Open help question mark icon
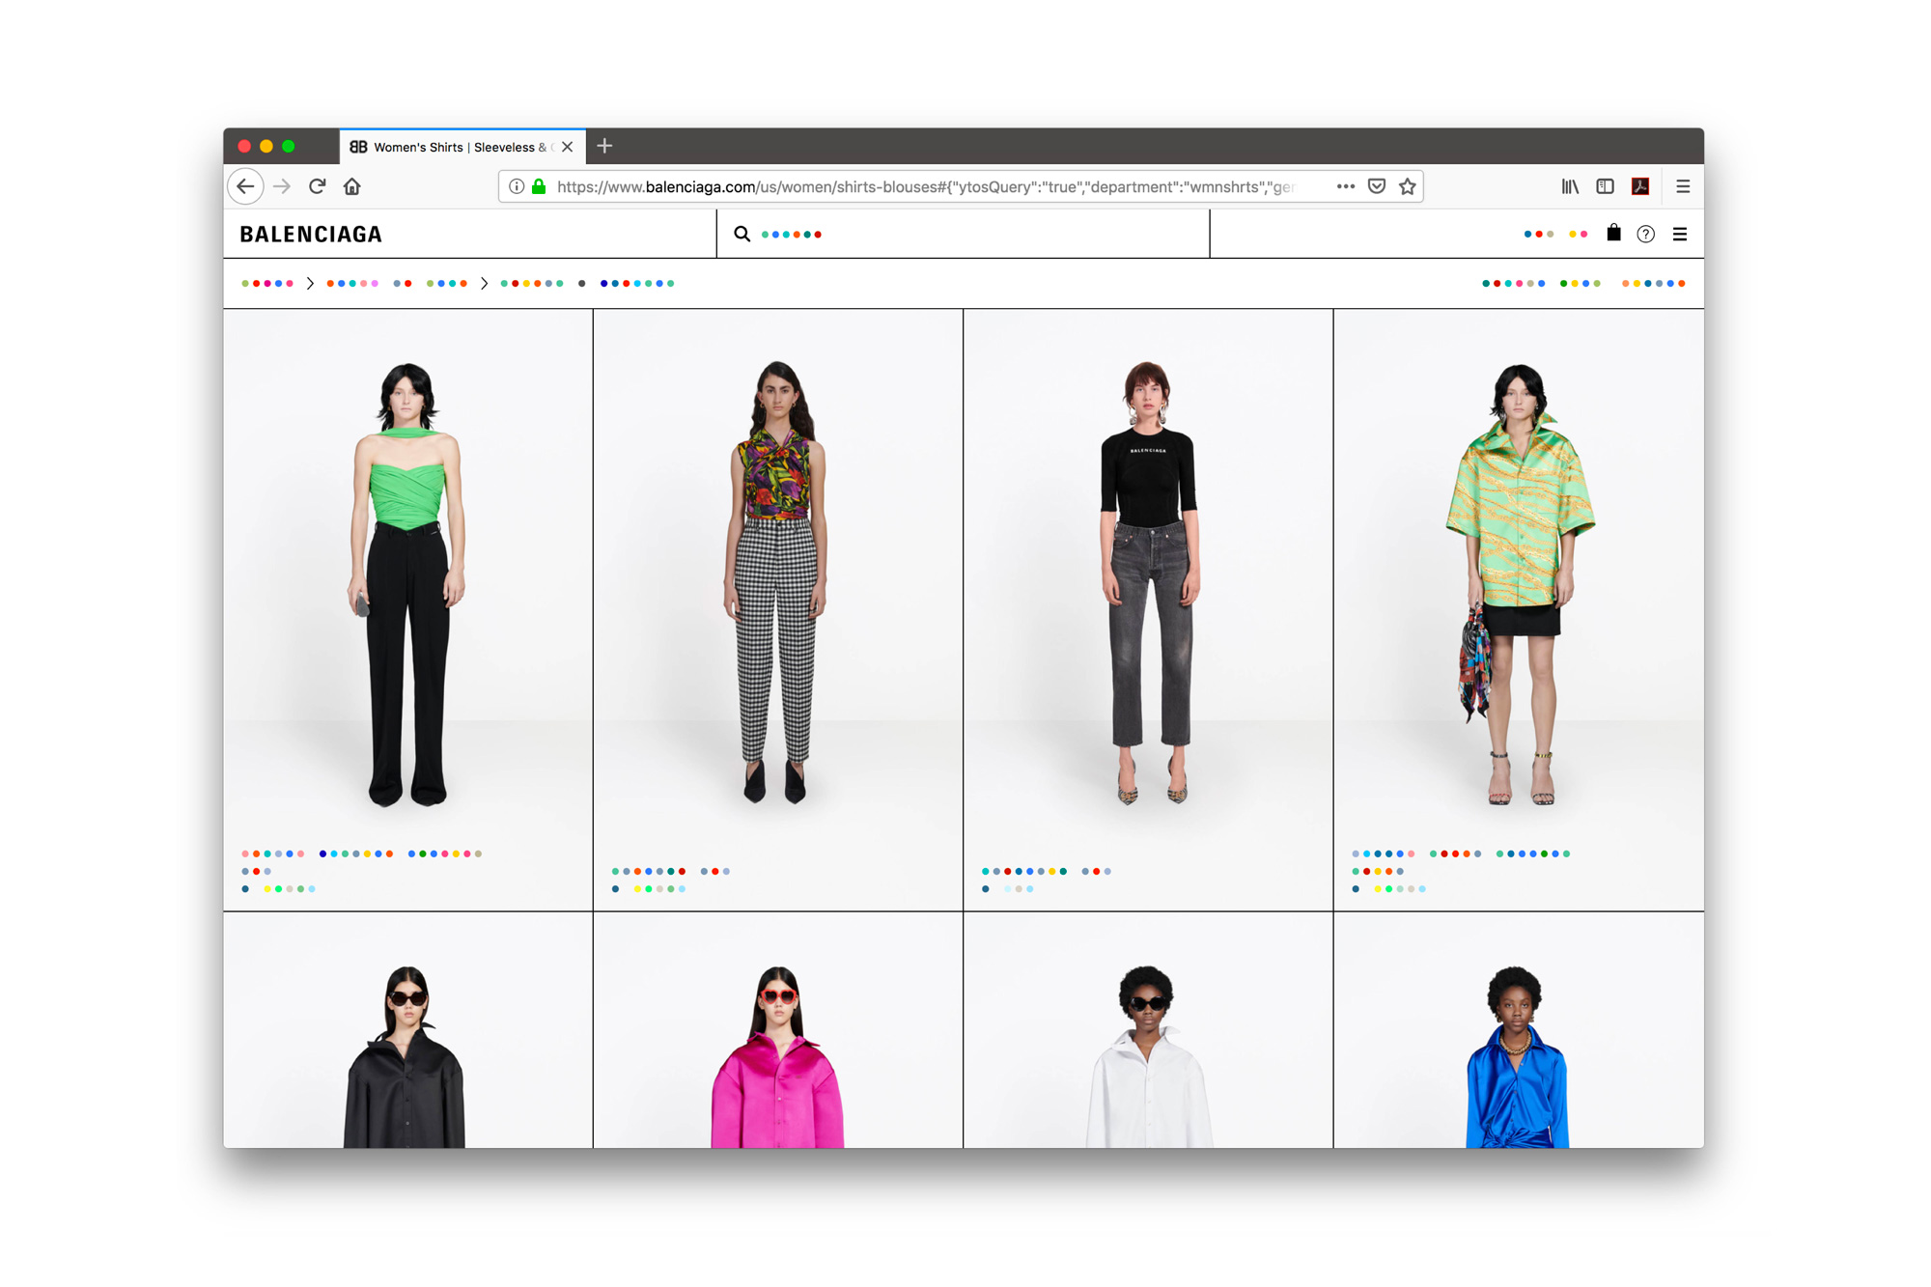This screenshot has height=1287, width=1931. tap(1646, 235)
